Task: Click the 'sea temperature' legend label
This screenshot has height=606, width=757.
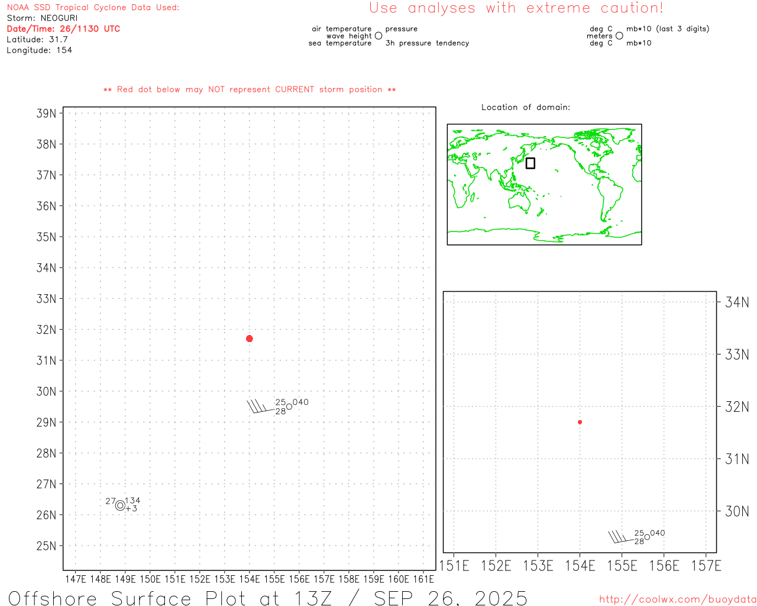Action: click(x=340, y=43)
